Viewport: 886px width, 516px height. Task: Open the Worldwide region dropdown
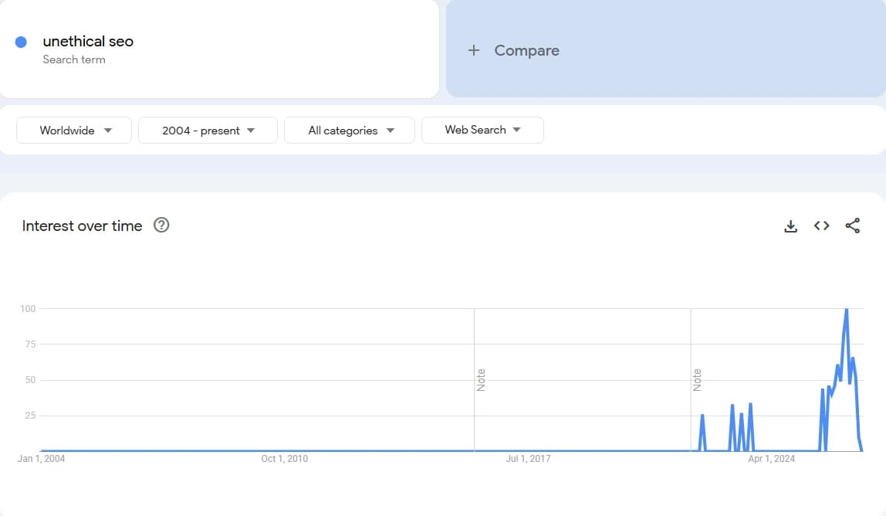coord(74,130)
